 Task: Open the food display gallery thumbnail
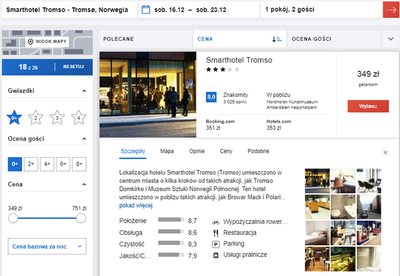point(343,259)
